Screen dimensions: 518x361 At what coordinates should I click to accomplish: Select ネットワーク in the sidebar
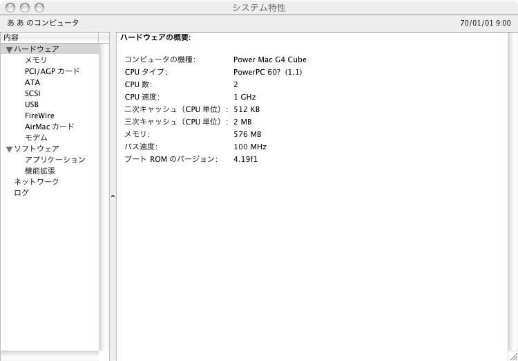(x=37, y=182)
